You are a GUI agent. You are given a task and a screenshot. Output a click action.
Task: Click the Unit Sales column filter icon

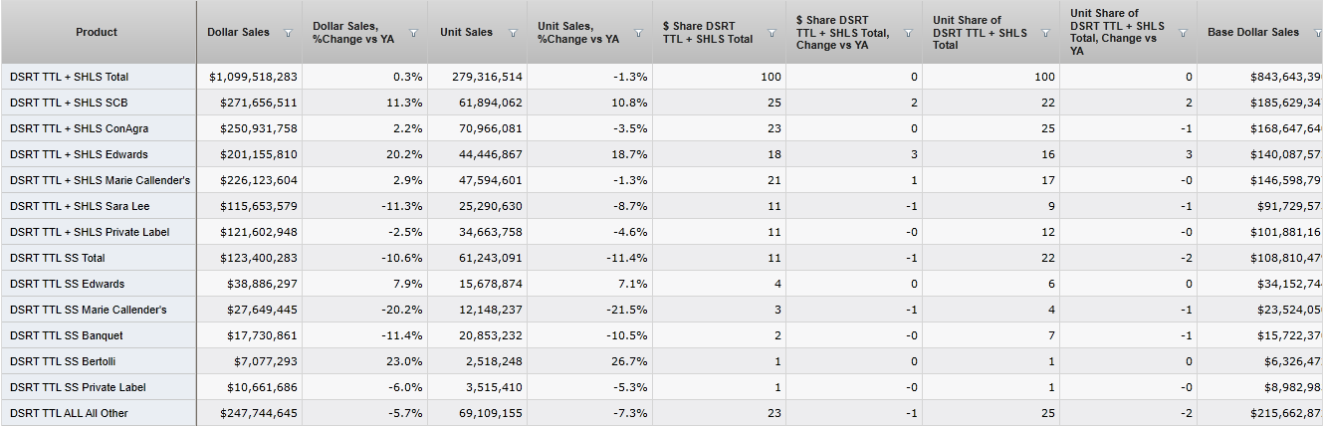(513, 33)
